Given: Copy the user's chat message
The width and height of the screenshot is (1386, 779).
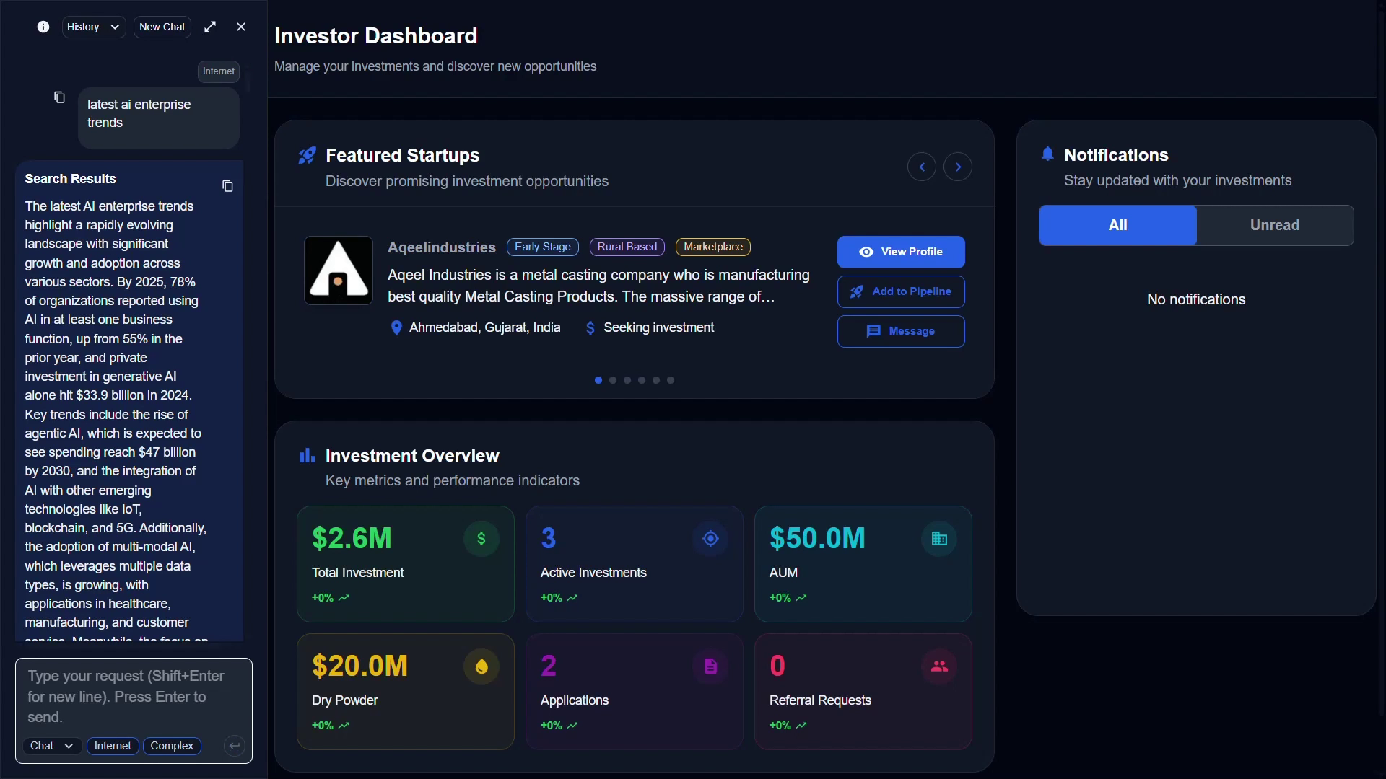Looking at the screenshot, I should pyautogui.click(x=58, y=97).
